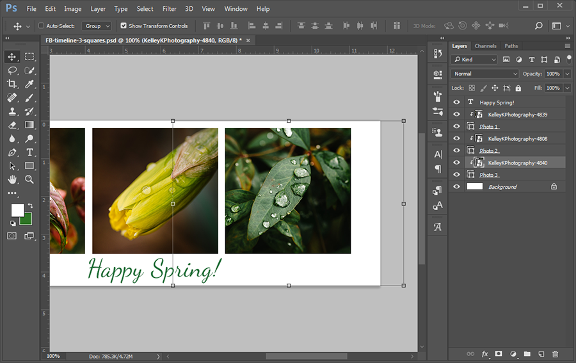Choose the Blur tool
Screen dimensions: 576x363
click(x=12, y=138)
